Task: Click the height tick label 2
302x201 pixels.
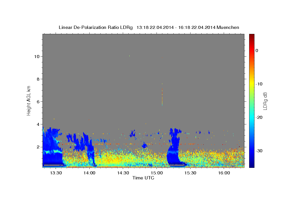Action: (39, 147)
